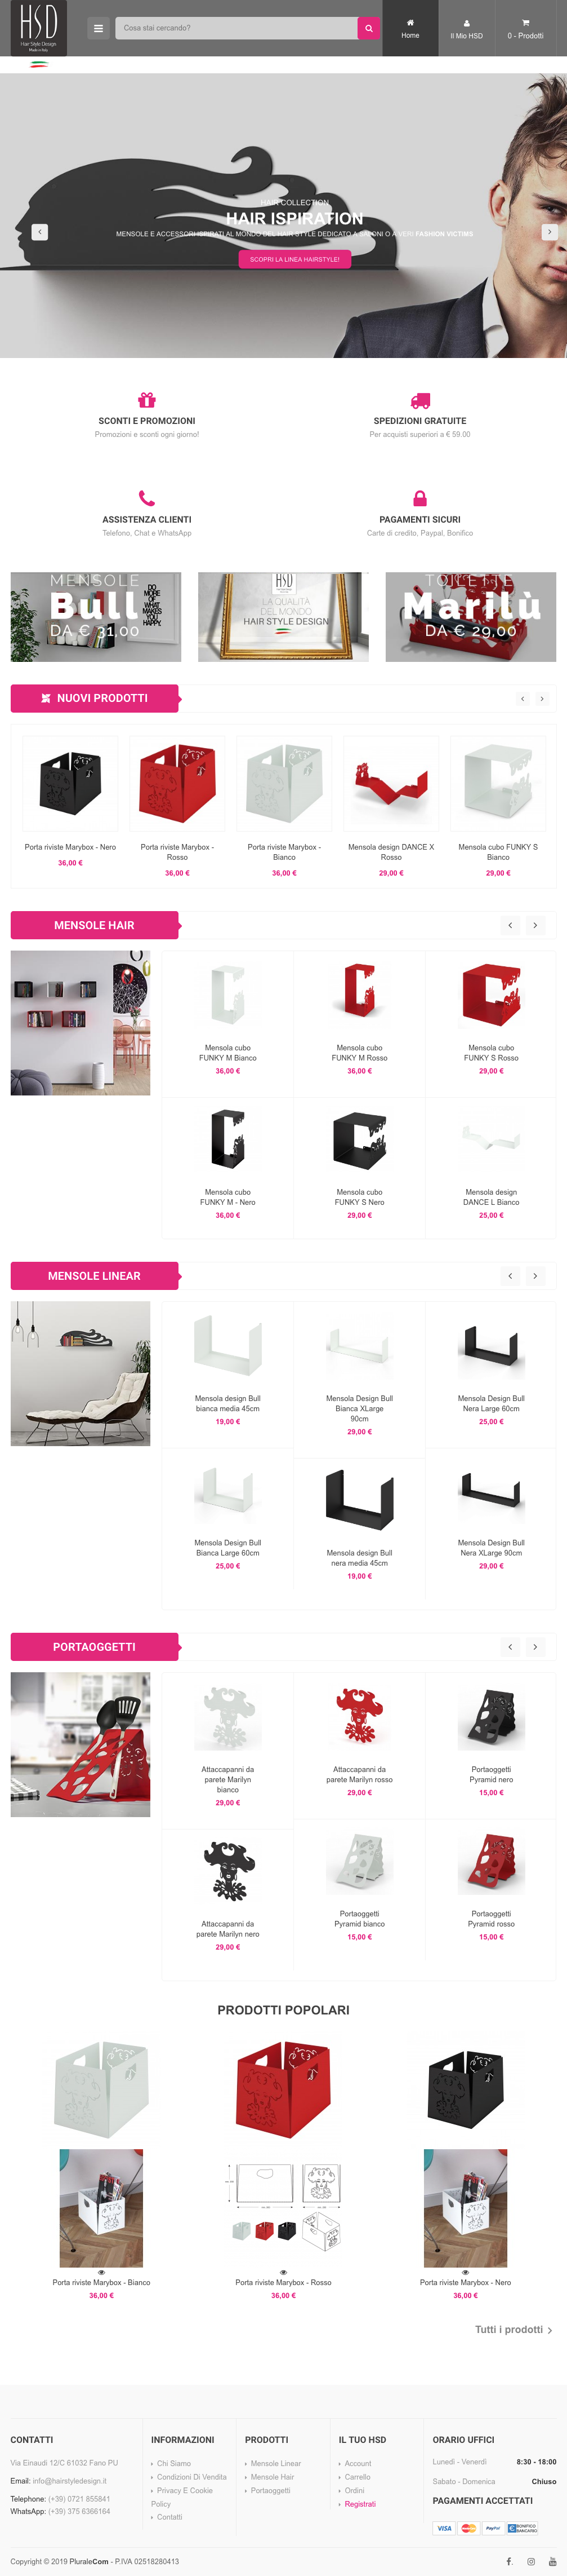This screenshot has width=567, height=2576.
Task: Click the eye icon under Marybox Rosso
Action: [284, 2272]
